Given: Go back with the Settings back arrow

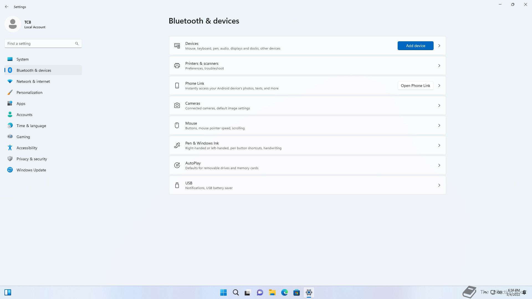Looking at the screenshot, I should point(7,7).
